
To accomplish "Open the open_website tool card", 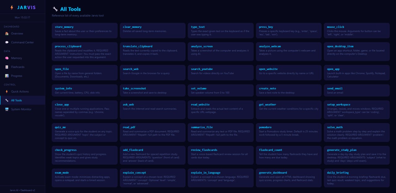I will (289, 73).
